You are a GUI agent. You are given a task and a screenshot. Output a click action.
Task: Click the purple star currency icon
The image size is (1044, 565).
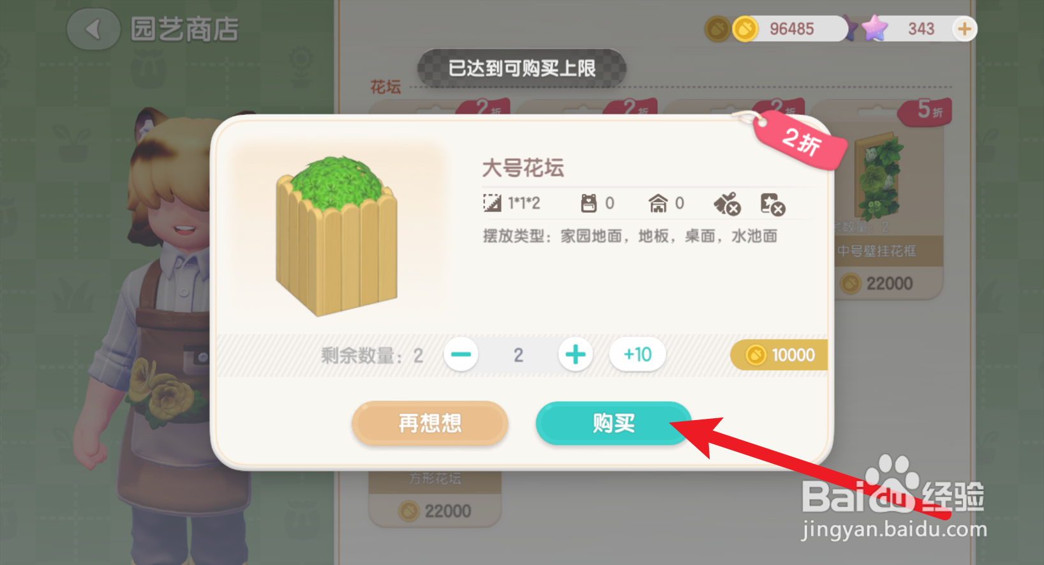click(x=874, y=28)
